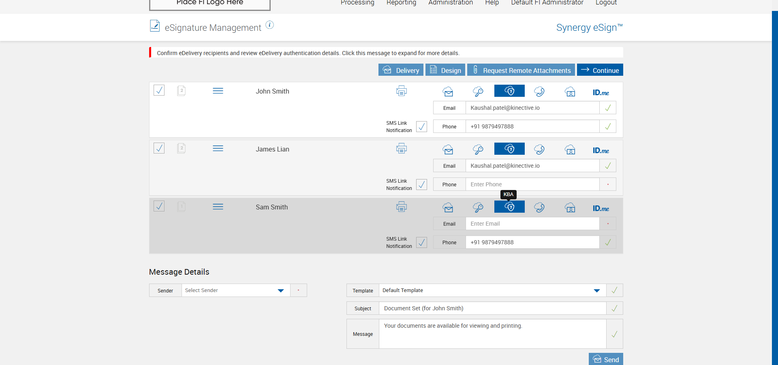This screenshot has width=778, height=365.
Task: Open the Administration menu
Action: (451, 3)
